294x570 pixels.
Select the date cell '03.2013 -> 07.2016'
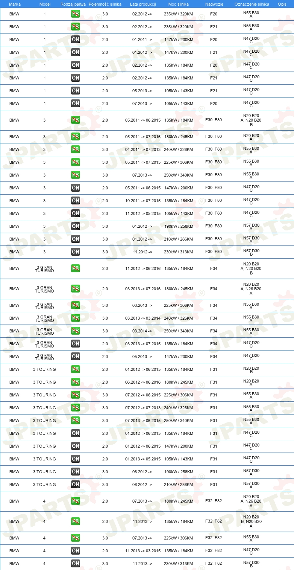tap(143, 289)
